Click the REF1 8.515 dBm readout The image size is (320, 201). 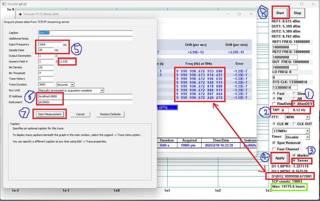tap(286, 21)
